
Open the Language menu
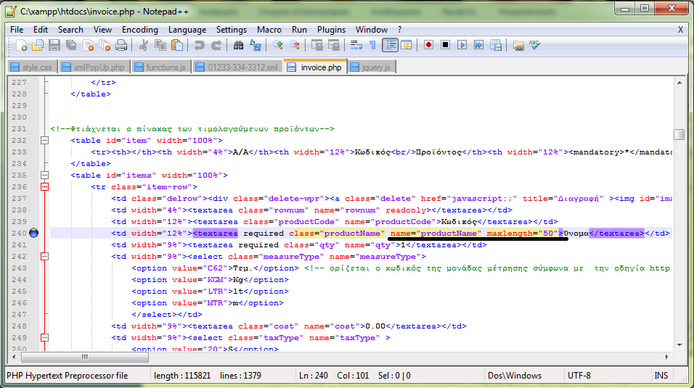[x=187, y=30]
